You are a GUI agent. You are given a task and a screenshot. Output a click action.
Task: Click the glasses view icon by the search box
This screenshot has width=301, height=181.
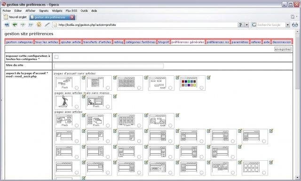coord(295,25)
